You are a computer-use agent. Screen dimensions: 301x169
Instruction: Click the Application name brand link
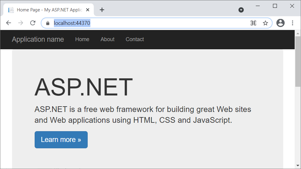pyautogui.click(x=38, y=39)
